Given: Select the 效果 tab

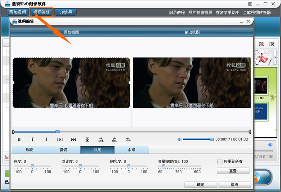Looking at the screenshot, I should (97, 150).
